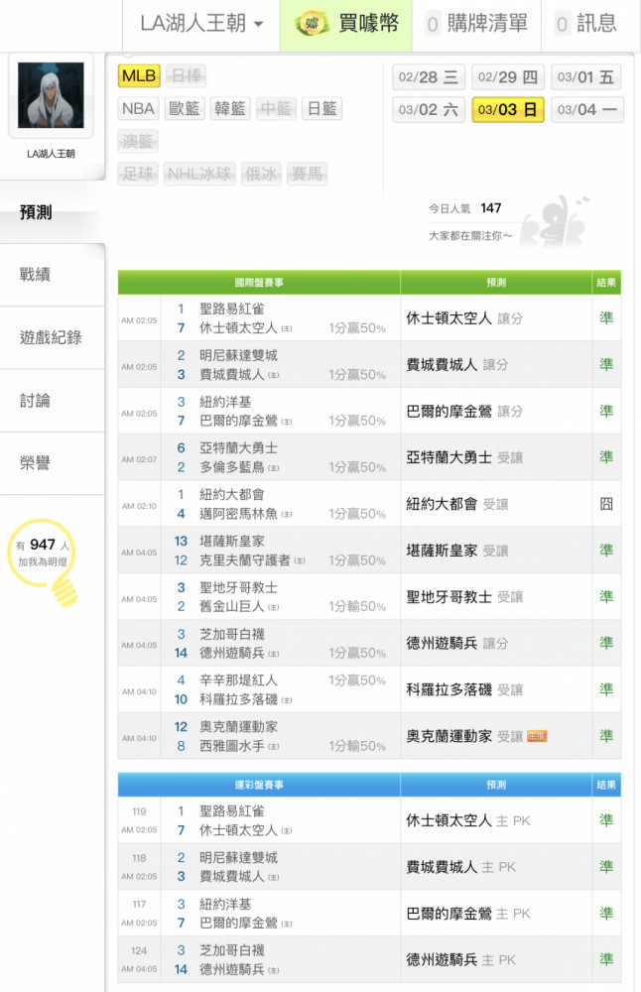
Task: Click 堪薩斯皇家 受讓 prediction
Action: (x=456, y=551)
